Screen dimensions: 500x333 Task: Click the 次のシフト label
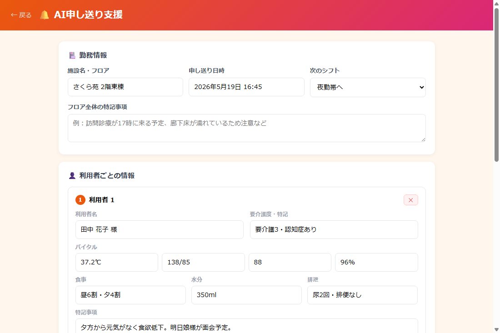pyautogui.click(x=325, y=71)
